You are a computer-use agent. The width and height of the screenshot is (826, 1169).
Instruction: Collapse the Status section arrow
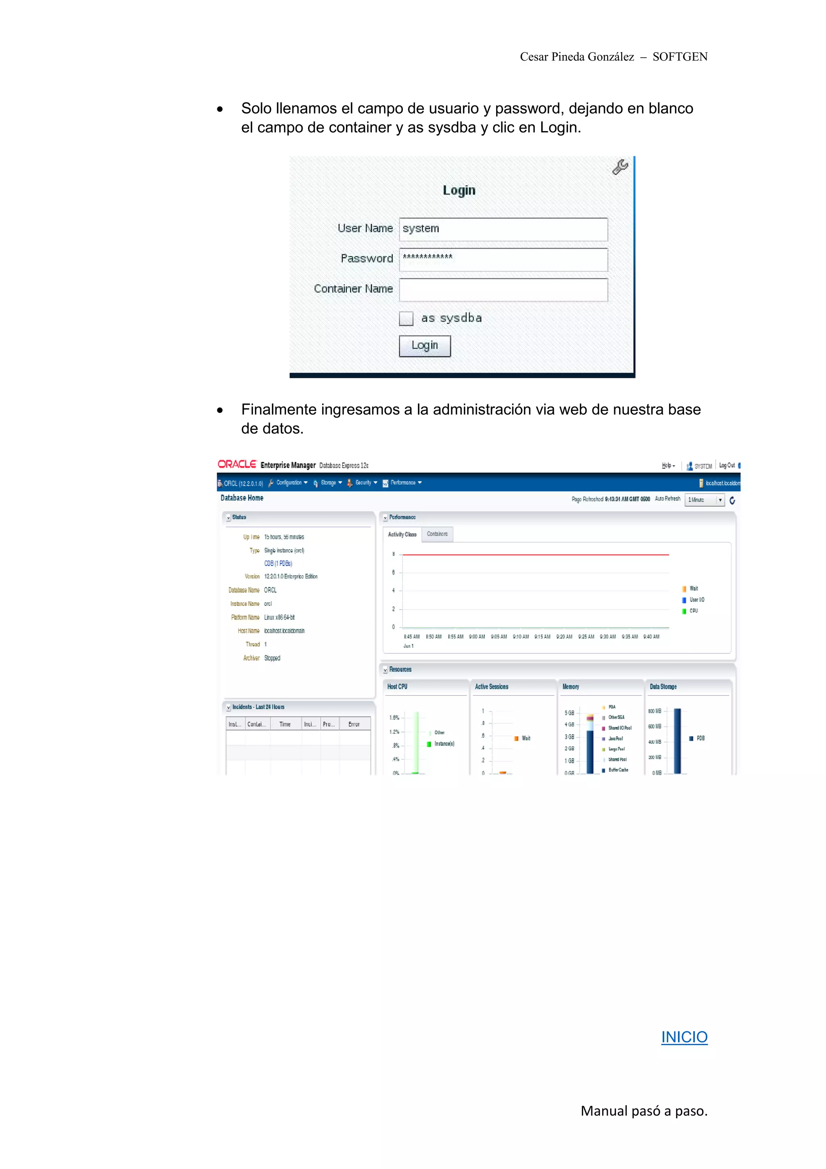pos(228,518)
